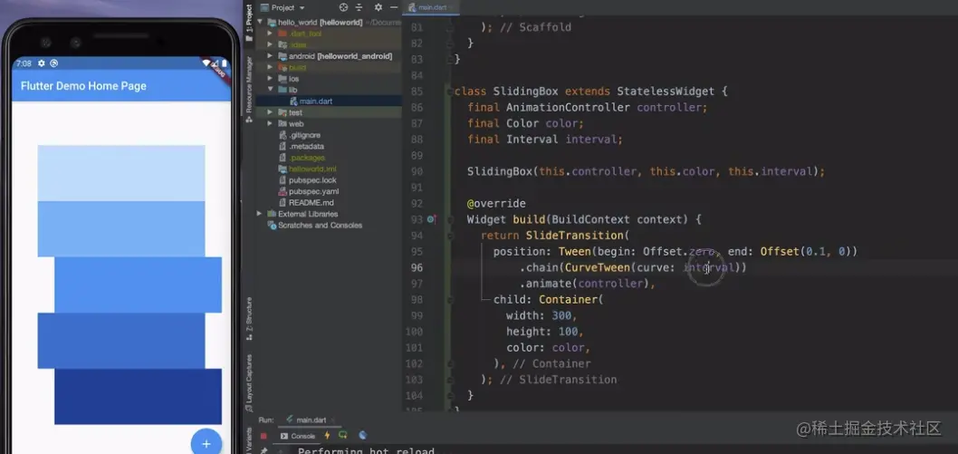Click the settings gear in emulator status bar

(42, 63)
